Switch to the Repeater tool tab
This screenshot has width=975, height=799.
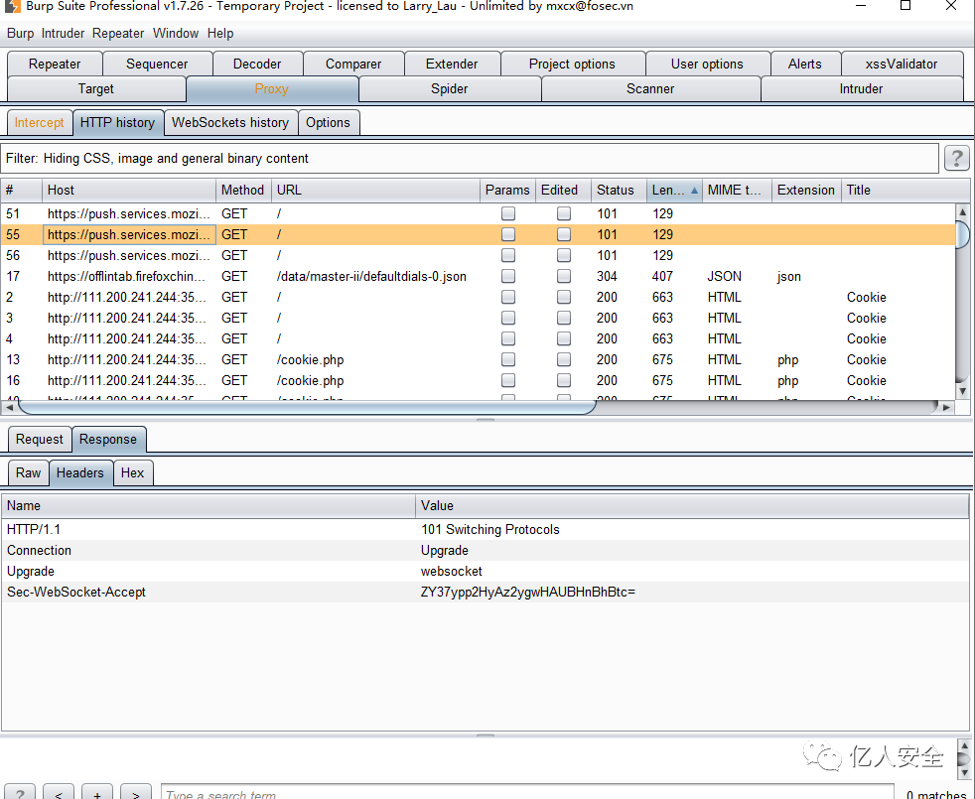pyautogui.click(x=55, y=65)
